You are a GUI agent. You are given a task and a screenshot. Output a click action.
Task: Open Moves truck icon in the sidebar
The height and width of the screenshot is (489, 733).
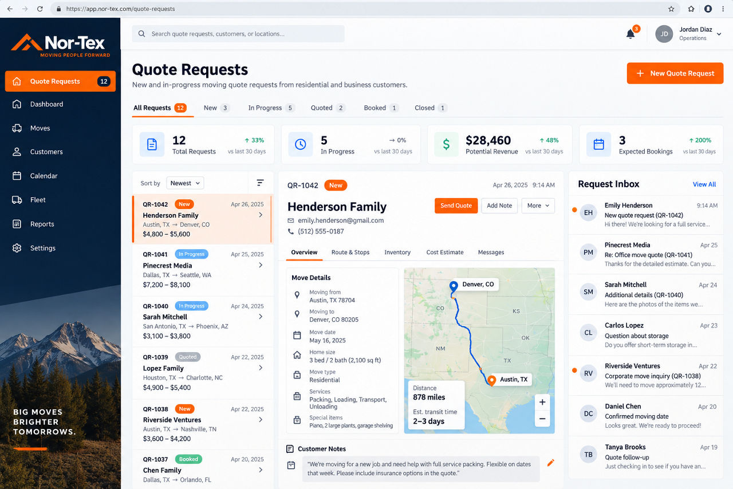coord(17,128)
